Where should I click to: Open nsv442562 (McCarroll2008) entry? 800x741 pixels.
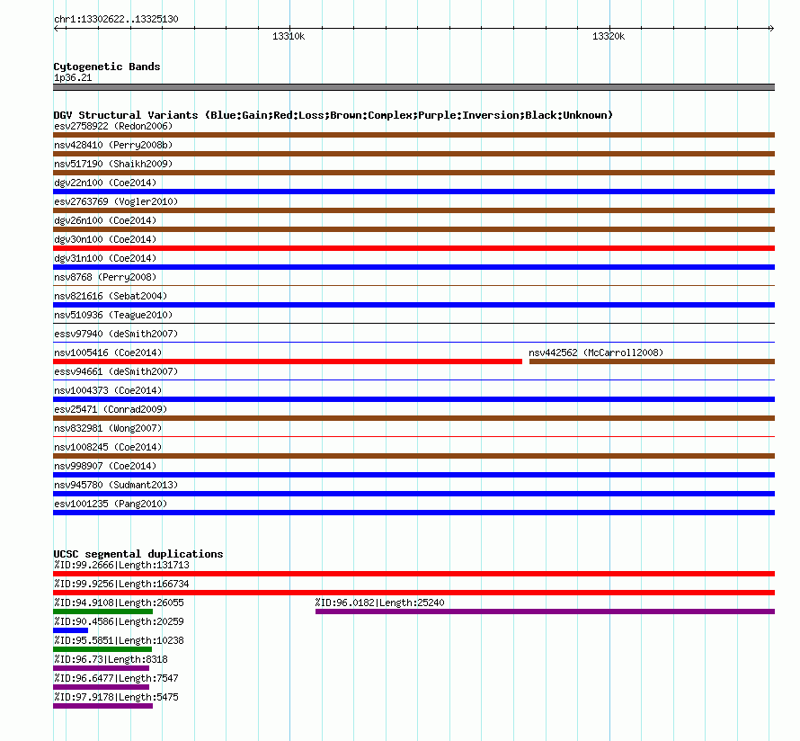click(596, 353)
